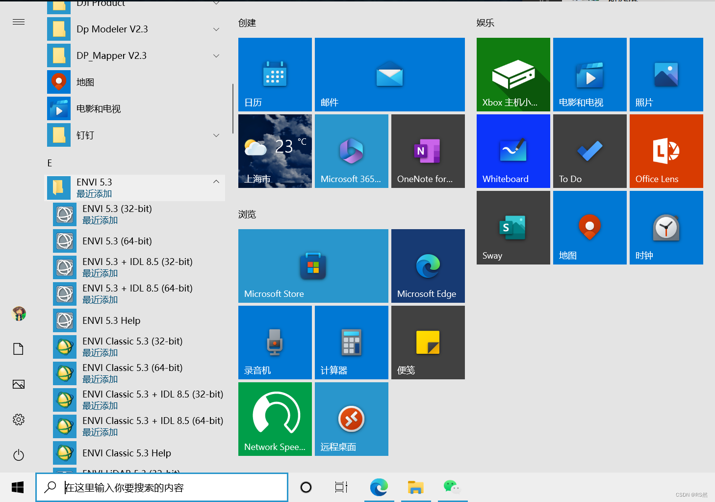Click the Windows Start button
The width and height of the screenshot is (715, 502).
pyautogui.click(x=18, y=487)
